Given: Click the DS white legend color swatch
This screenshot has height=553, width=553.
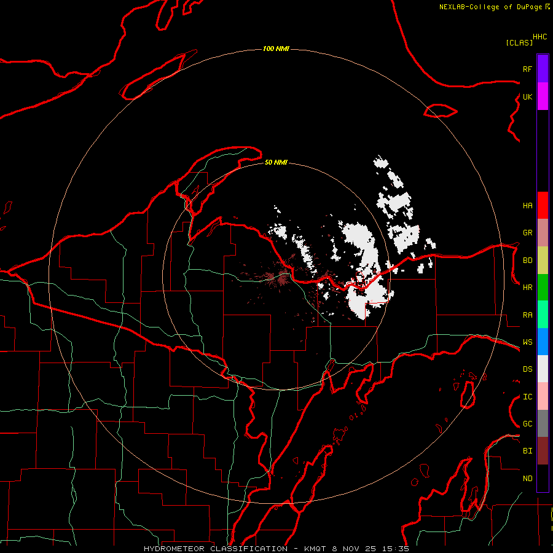Looking at the screenshot, I should 543,369.
